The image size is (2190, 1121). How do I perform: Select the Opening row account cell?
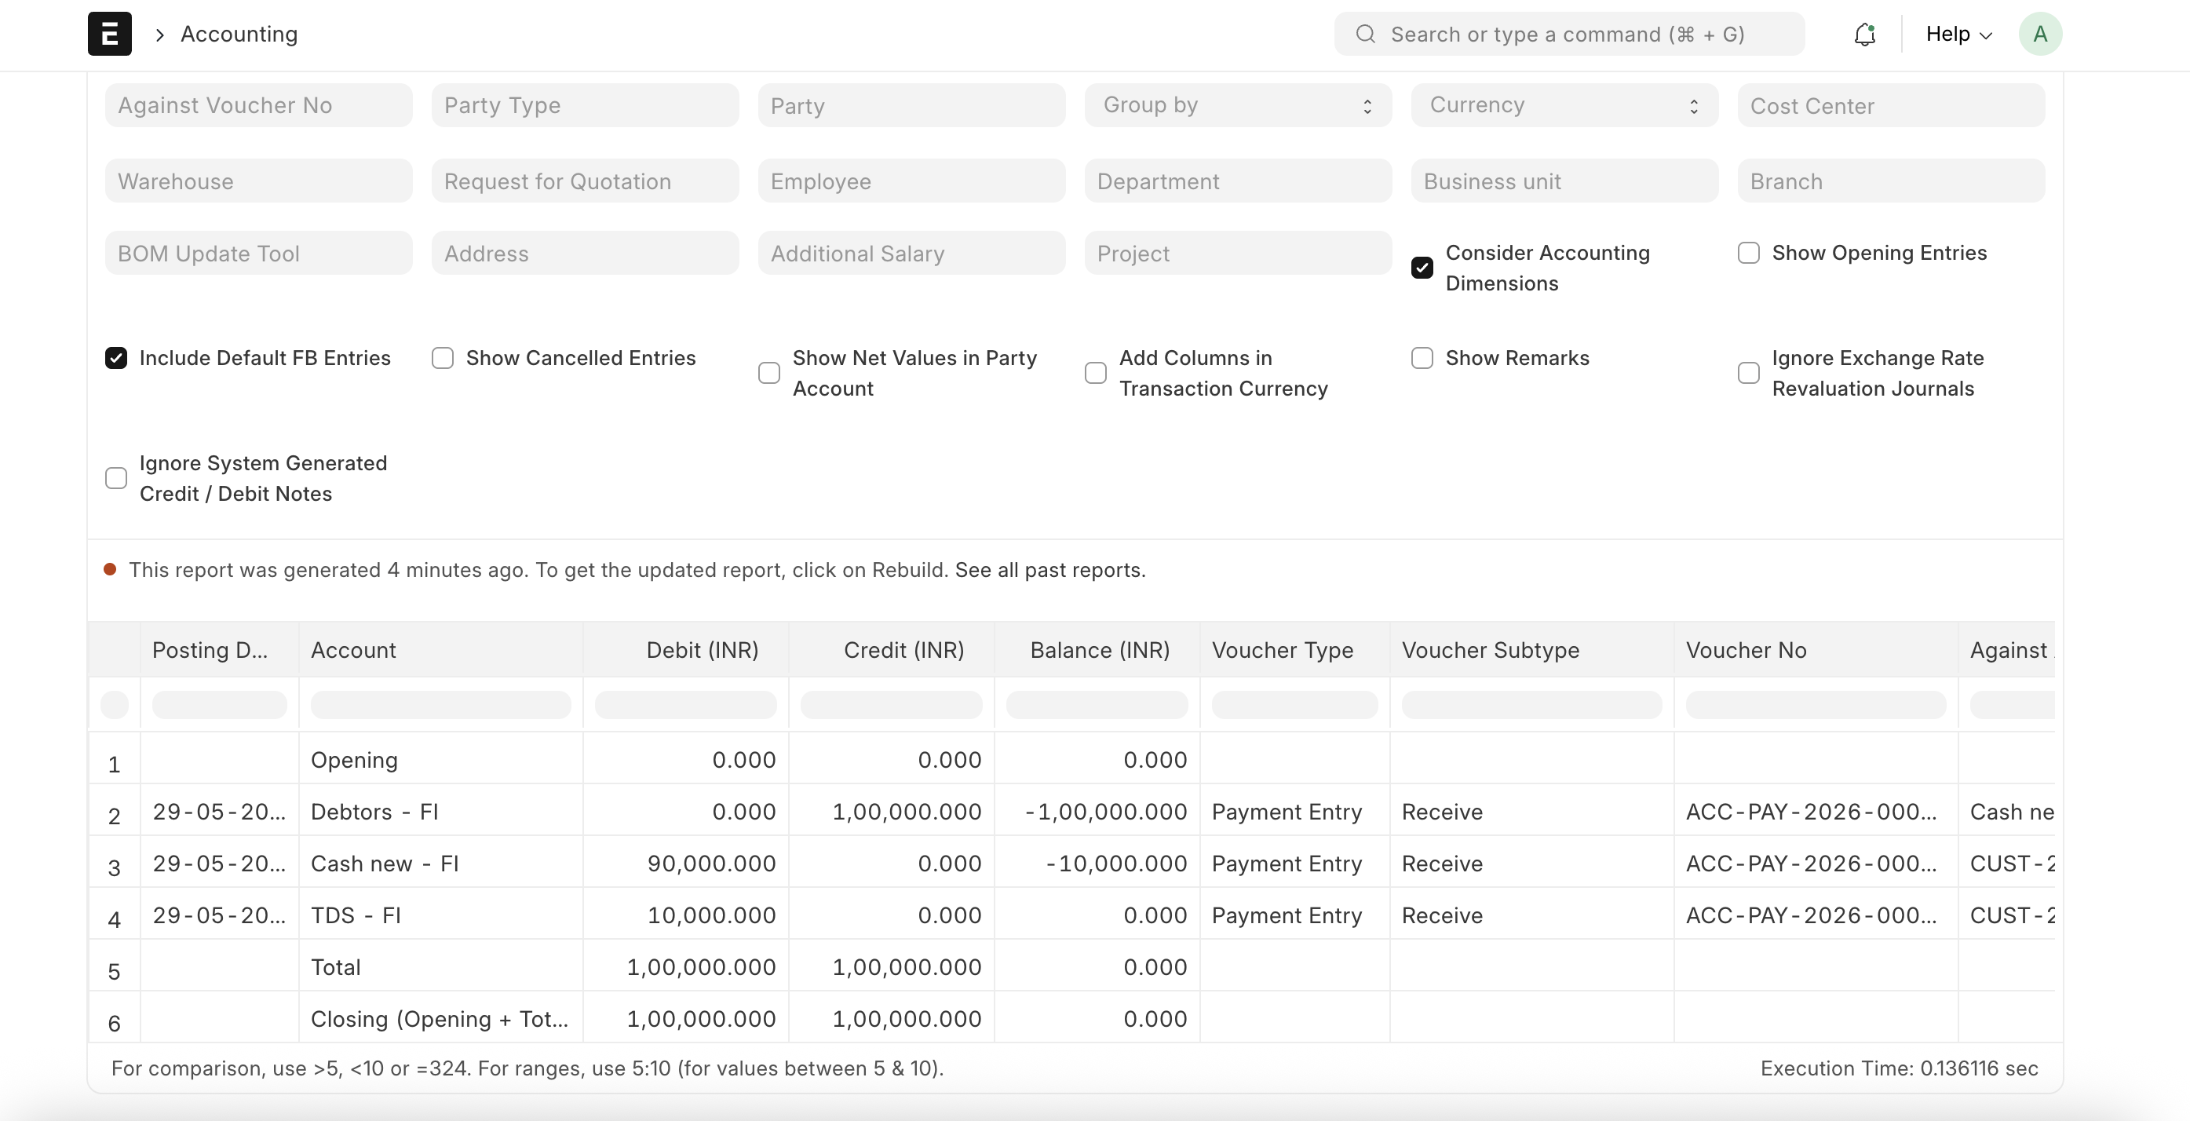point(440,760)
